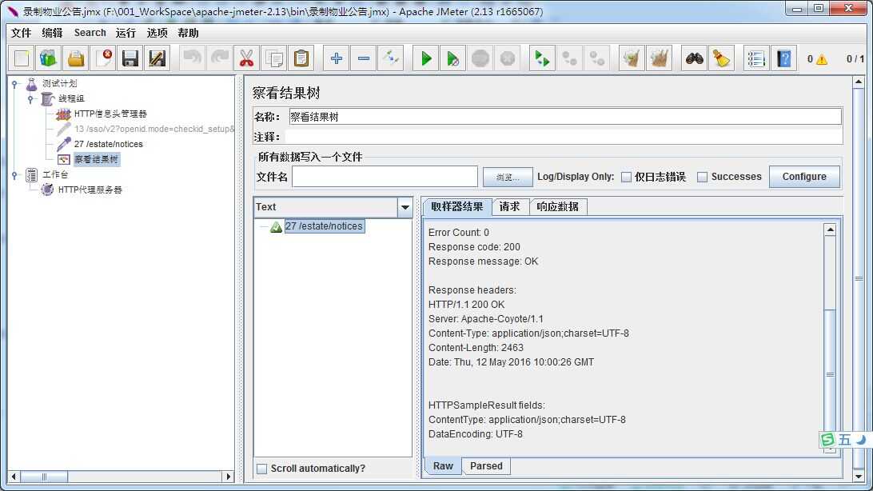This screenshot has height=491, width=873.
Task: Click the Copy icon
Action: point(274,58)
